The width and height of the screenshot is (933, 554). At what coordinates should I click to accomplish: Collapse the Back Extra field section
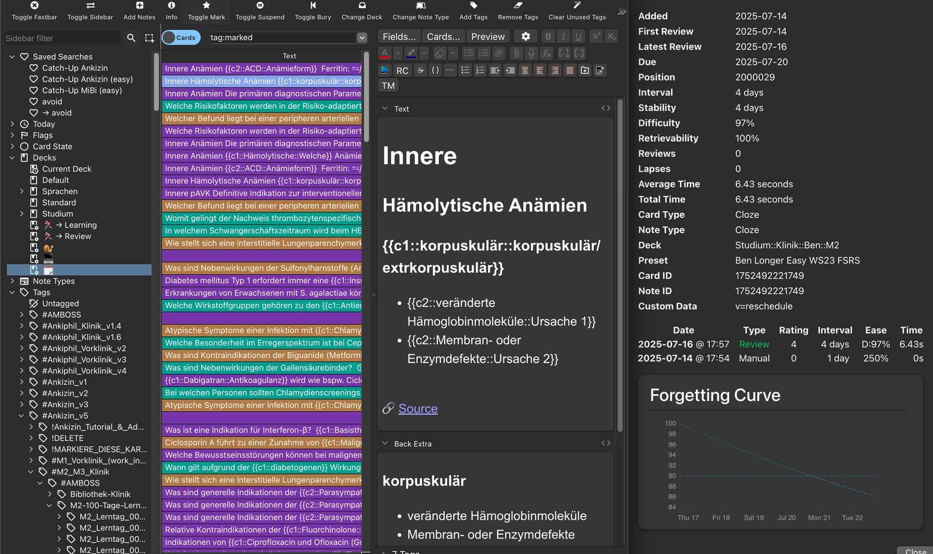tap(385, 443)
